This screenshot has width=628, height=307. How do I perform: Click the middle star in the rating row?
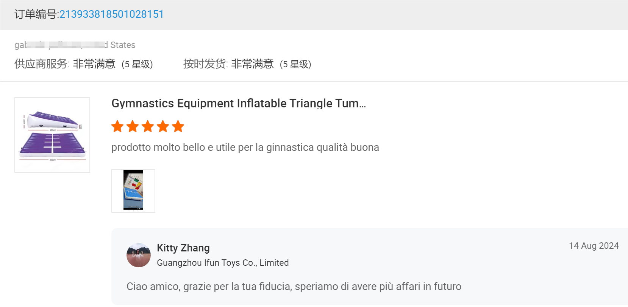pyautogui.click(x=147, y=126)
